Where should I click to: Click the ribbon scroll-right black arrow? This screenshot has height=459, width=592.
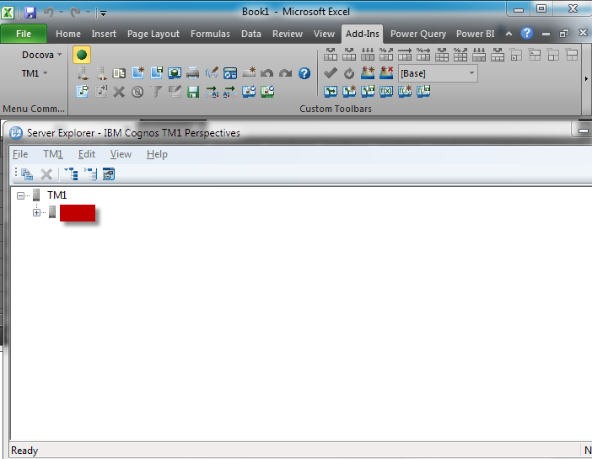pyautogui.click(x=586, y=79)
